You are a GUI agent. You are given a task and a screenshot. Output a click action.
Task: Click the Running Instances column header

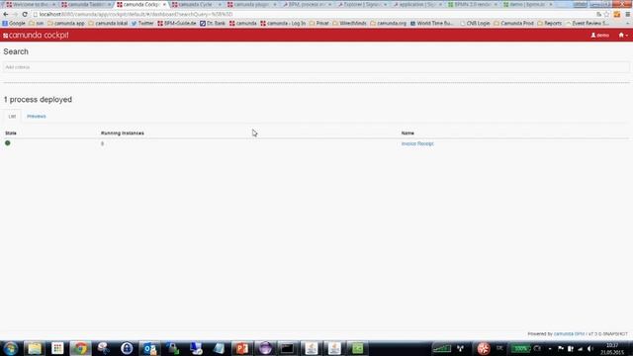123,133
